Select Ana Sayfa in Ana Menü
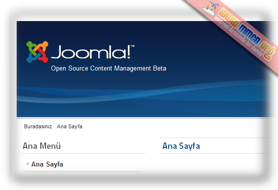Image resolution: width=278 pixels, height=190 pixels. (x=47, y=164)
